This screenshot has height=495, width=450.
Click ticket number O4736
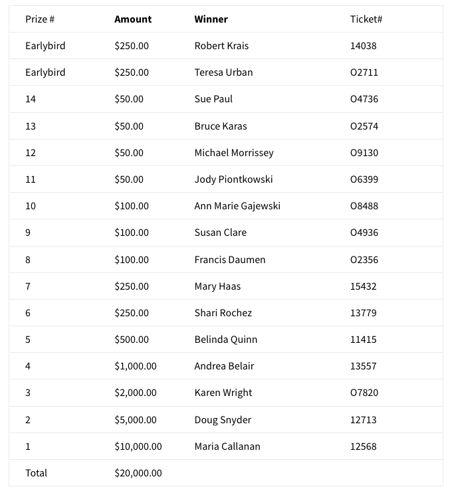[x=364, y=99]
